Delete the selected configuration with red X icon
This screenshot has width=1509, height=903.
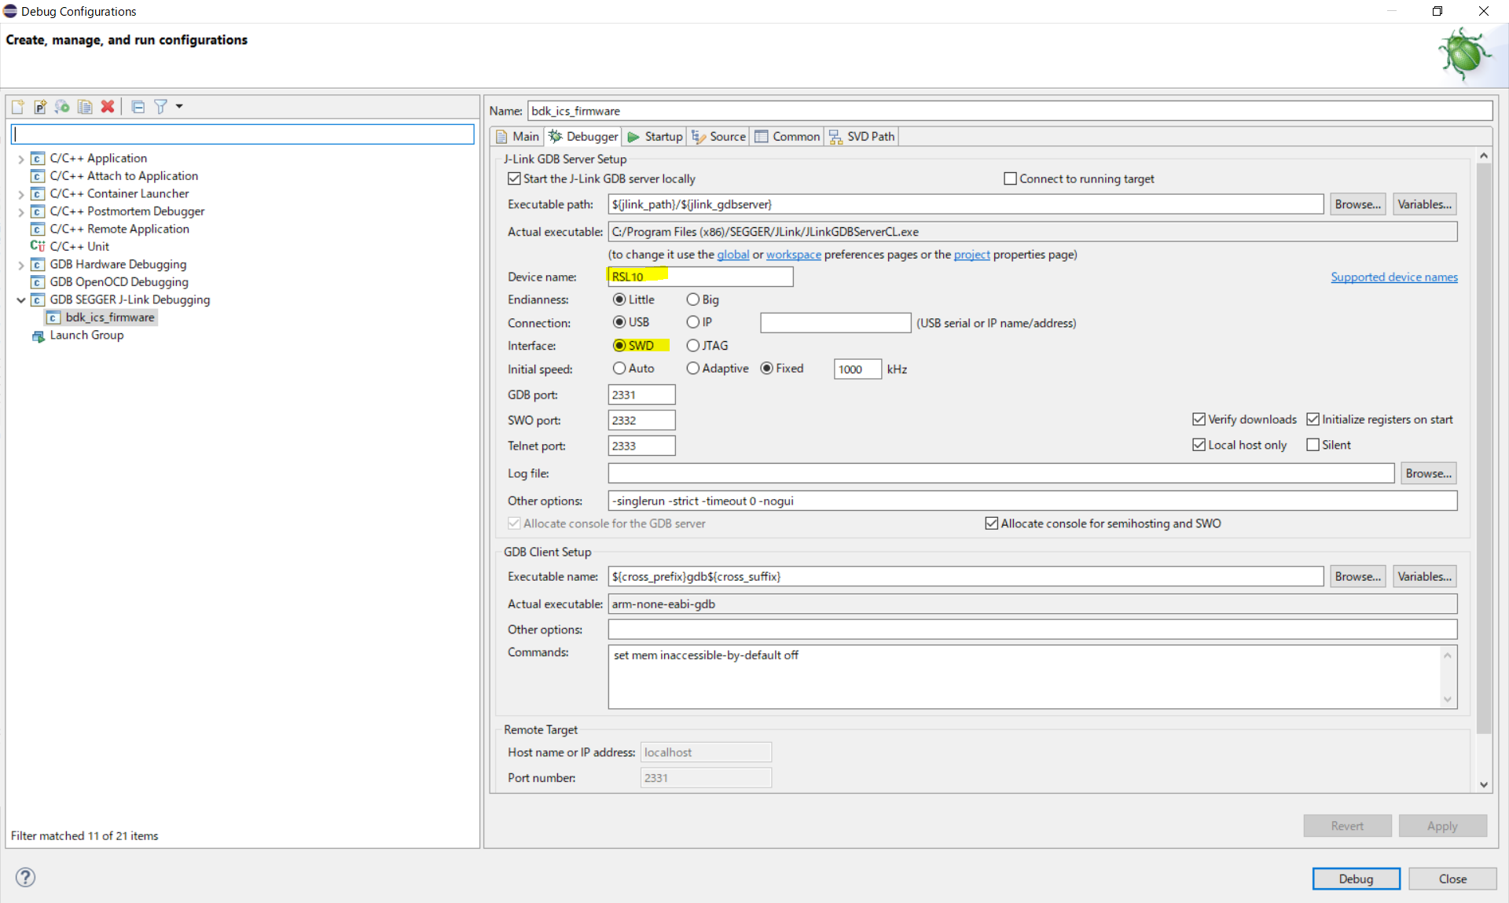pos(108,107)
